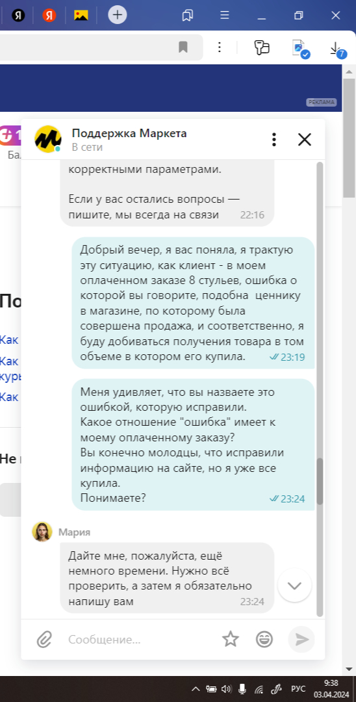Image resolution: width=356 pixels, height=702 pixels.
Task: Click the microphone tray icon
Action: pyautogui.click(x=242, y=688)
